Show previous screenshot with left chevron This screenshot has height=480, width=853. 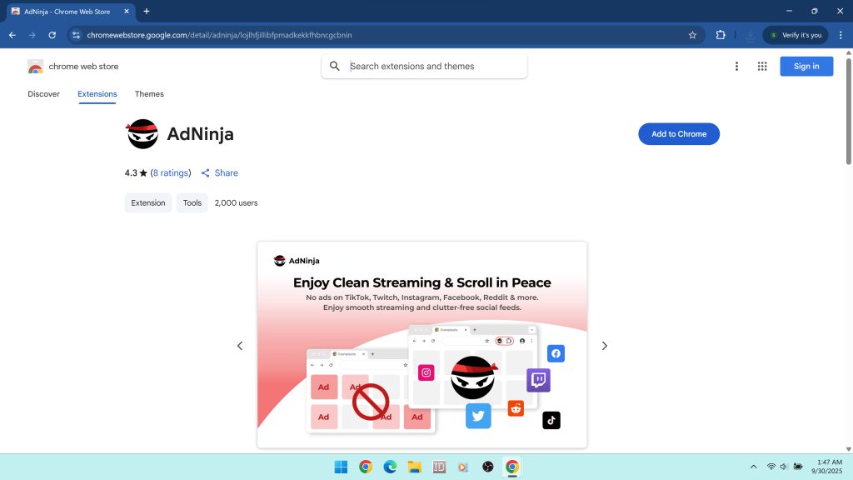tap(240, 346)
